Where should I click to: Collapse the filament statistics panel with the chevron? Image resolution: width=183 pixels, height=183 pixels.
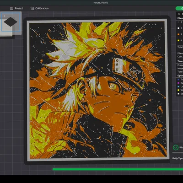[179, 14]
